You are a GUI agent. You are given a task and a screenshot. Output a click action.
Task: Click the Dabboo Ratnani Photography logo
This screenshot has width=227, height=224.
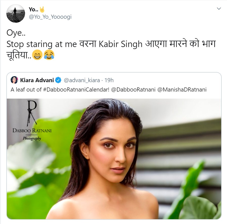pyautogui.click(x=32, y=120)
